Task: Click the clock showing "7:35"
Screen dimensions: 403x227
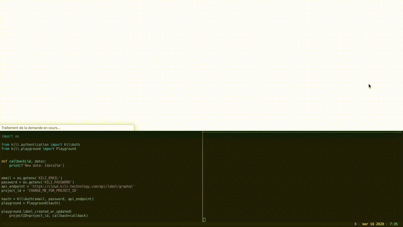Action: pos(393,224)
